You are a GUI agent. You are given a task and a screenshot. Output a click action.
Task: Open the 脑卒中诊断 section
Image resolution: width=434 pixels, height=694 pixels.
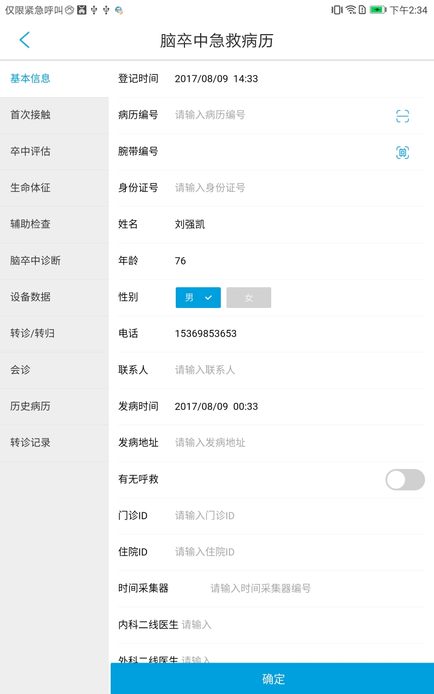(x=54, y=261)
